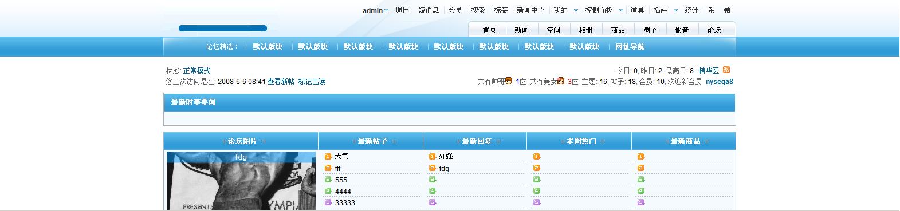Screen dimensions: 900x211
Task: Click the rank 5 icon beside 33333
Action: (328, 202)
